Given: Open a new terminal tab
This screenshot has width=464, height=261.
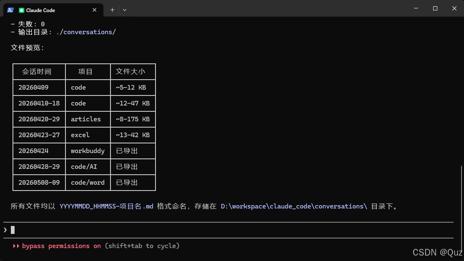Looking at the screenshot, I should (x=112, y=10).
